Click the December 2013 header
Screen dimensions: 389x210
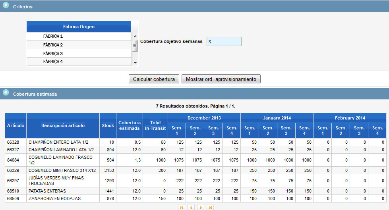point(204,118)
